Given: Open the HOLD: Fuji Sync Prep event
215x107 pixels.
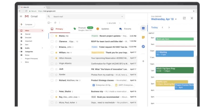Looking at the screenshot, I should [x=175, y=70].
